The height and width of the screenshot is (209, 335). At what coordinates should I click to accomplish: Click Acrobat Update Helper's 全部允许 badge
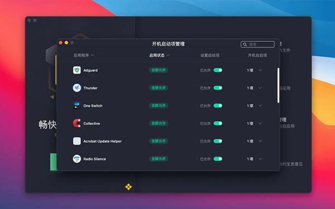[159, 141]
